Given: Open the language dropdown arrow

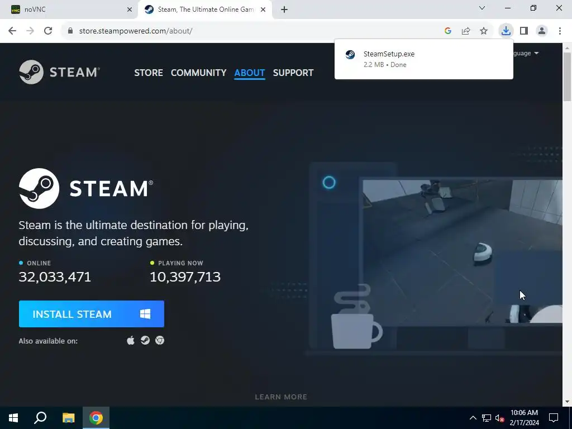Looking at the screenshot, I should click(536, 53).
